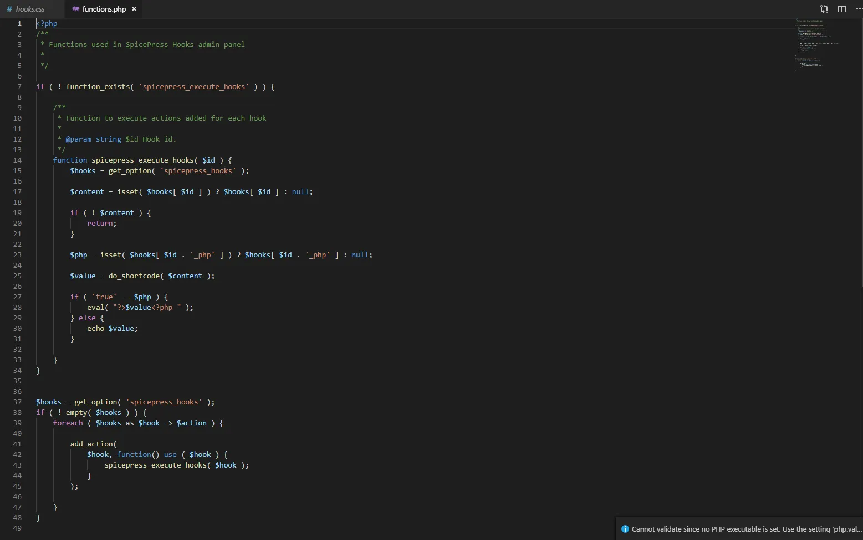Click 'empty(' on line 38
The height and width of the screenshot is (540, 863).
point(79,412)
